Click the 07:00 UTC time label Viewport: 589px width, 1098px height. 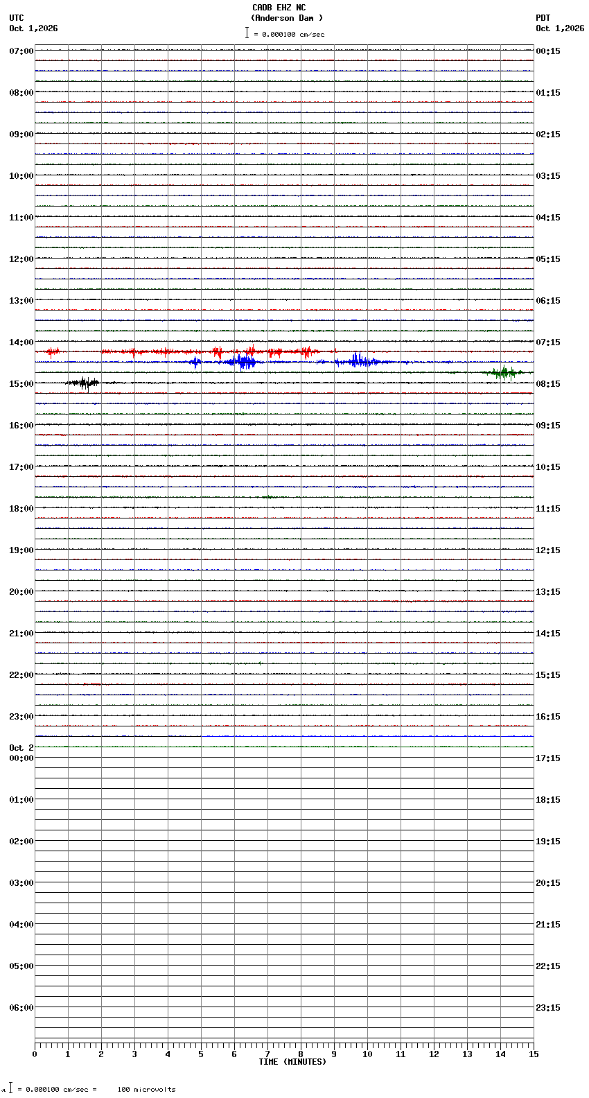click(21, 51)
